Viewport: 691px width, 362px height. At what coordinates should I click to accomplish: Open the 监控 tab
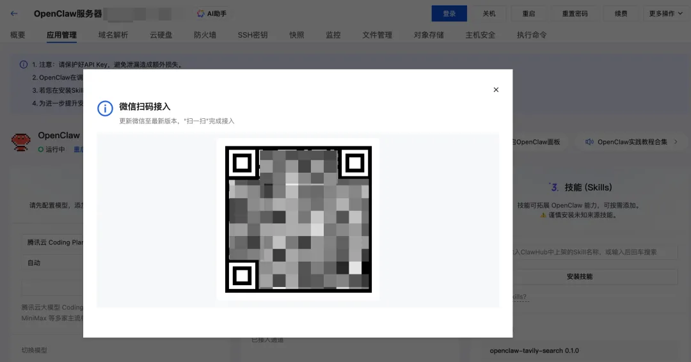point(333,35)
